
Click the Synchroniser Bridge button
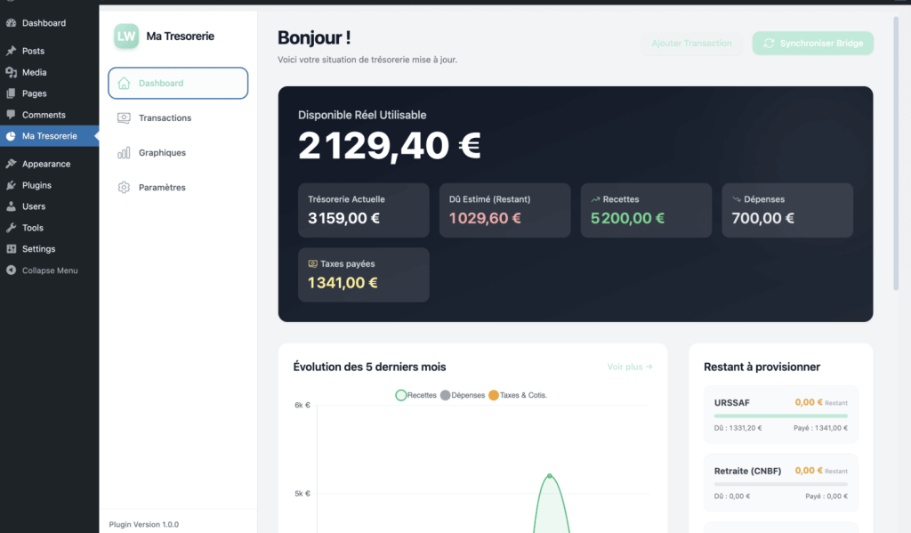(812, 42)
